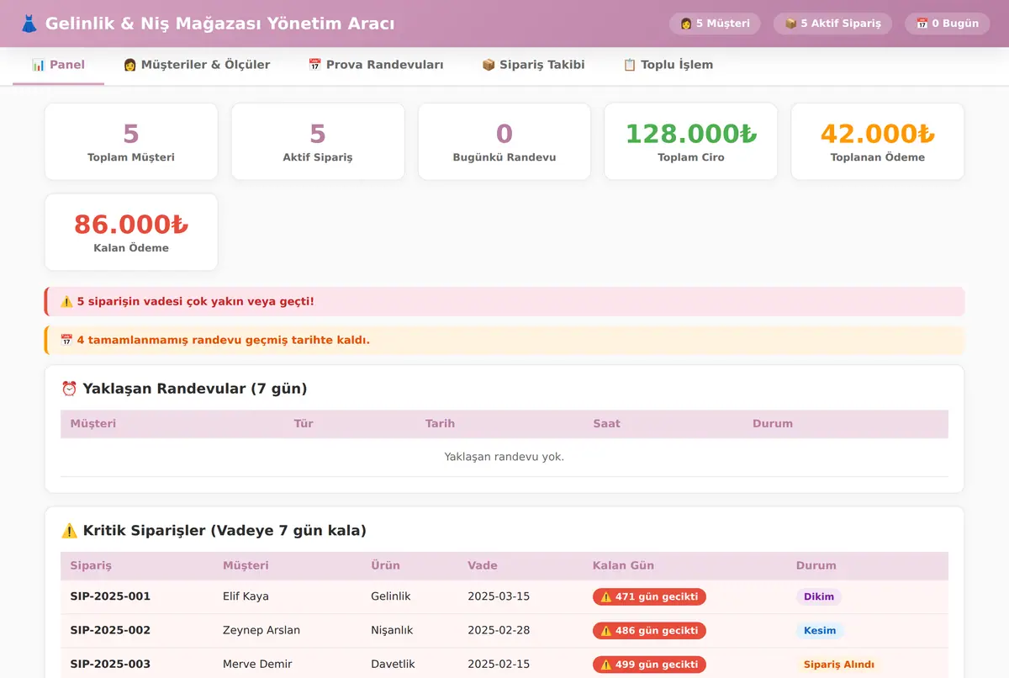1009x678 pixels.
Task: Click the Toplanan Ödeme 42.000₺ card
Action: tap(878, 141)
